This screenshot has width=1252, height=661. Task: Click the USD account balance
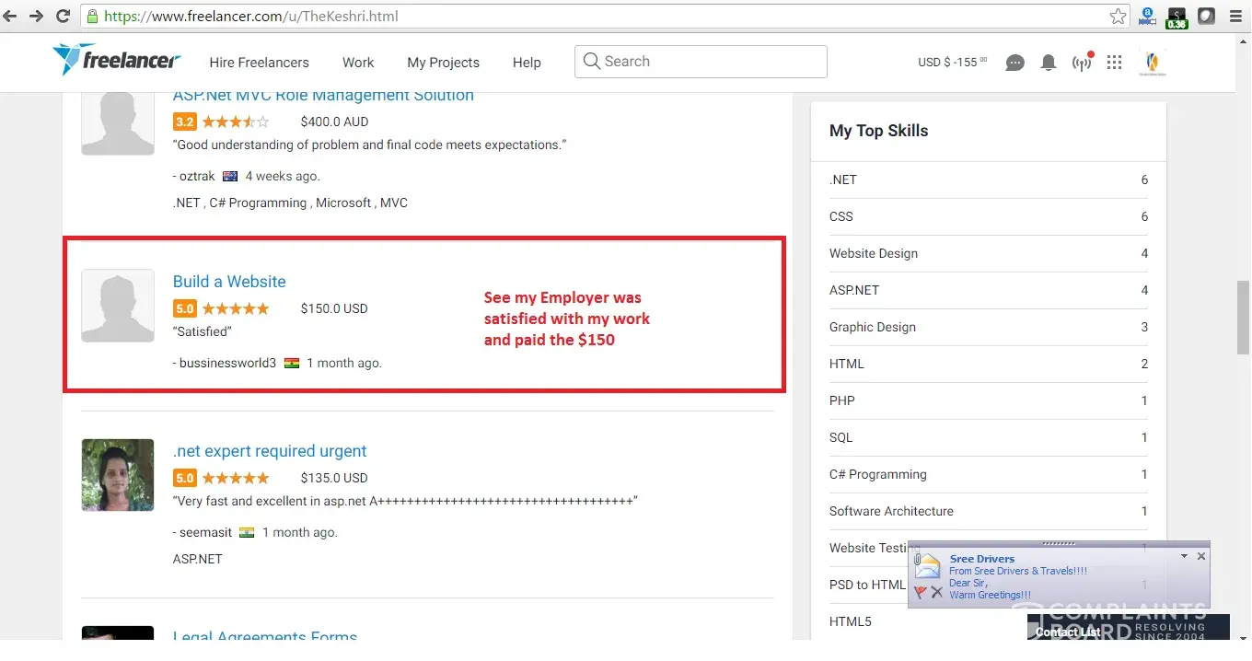tap(952, 63)
